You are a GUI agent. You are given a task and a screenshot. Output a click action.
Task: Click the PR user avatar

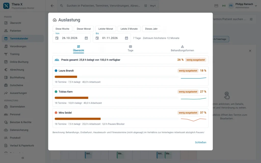[x=231, y=6]
